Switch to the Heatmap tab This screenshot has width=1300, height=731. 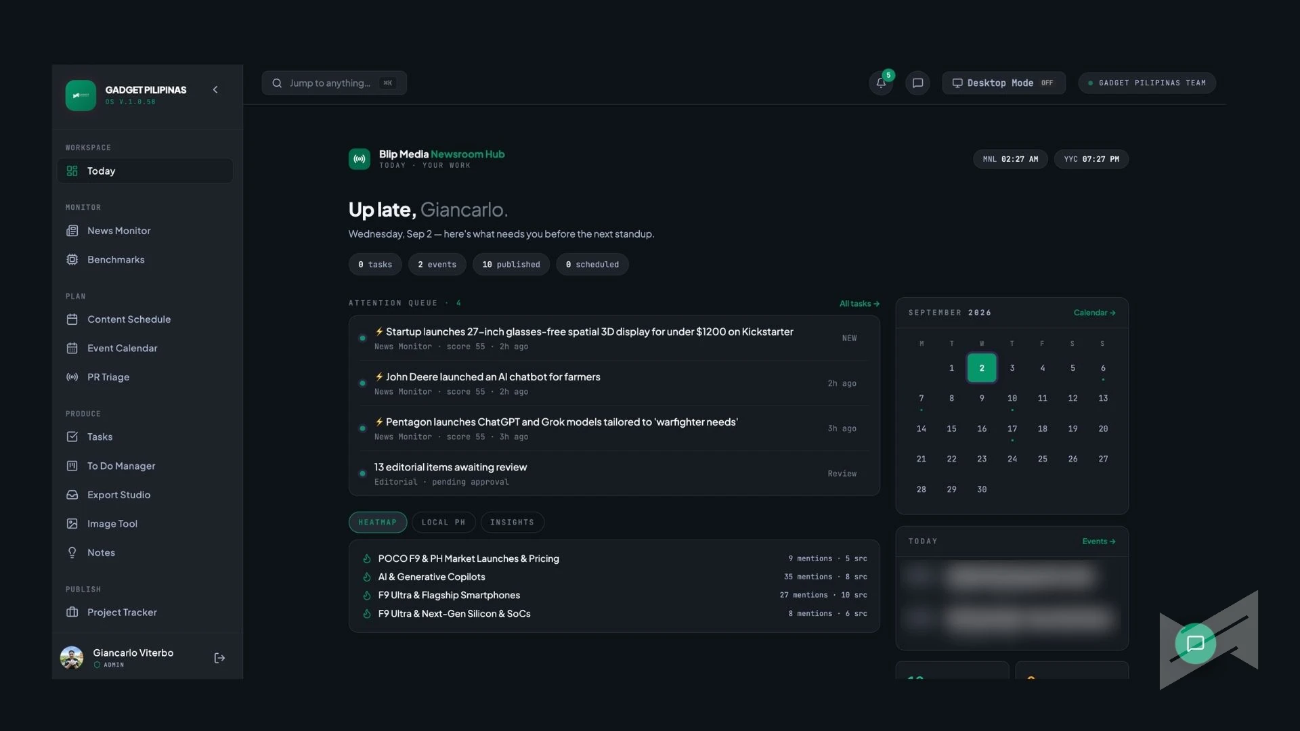pyautogui.click(x=378, y=523)
